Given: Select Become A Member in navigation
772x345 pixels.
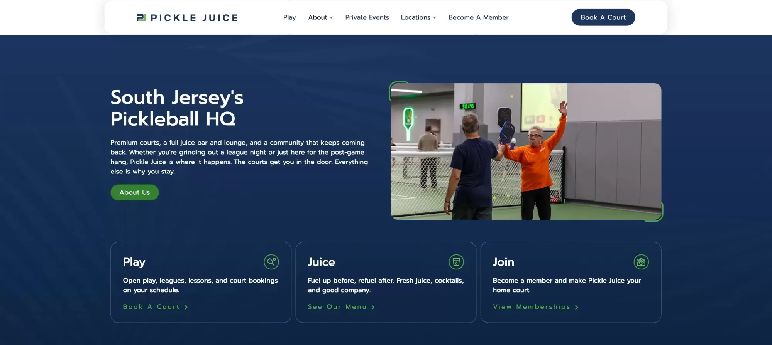Looking at the screenshot, I should click(479, 17).
